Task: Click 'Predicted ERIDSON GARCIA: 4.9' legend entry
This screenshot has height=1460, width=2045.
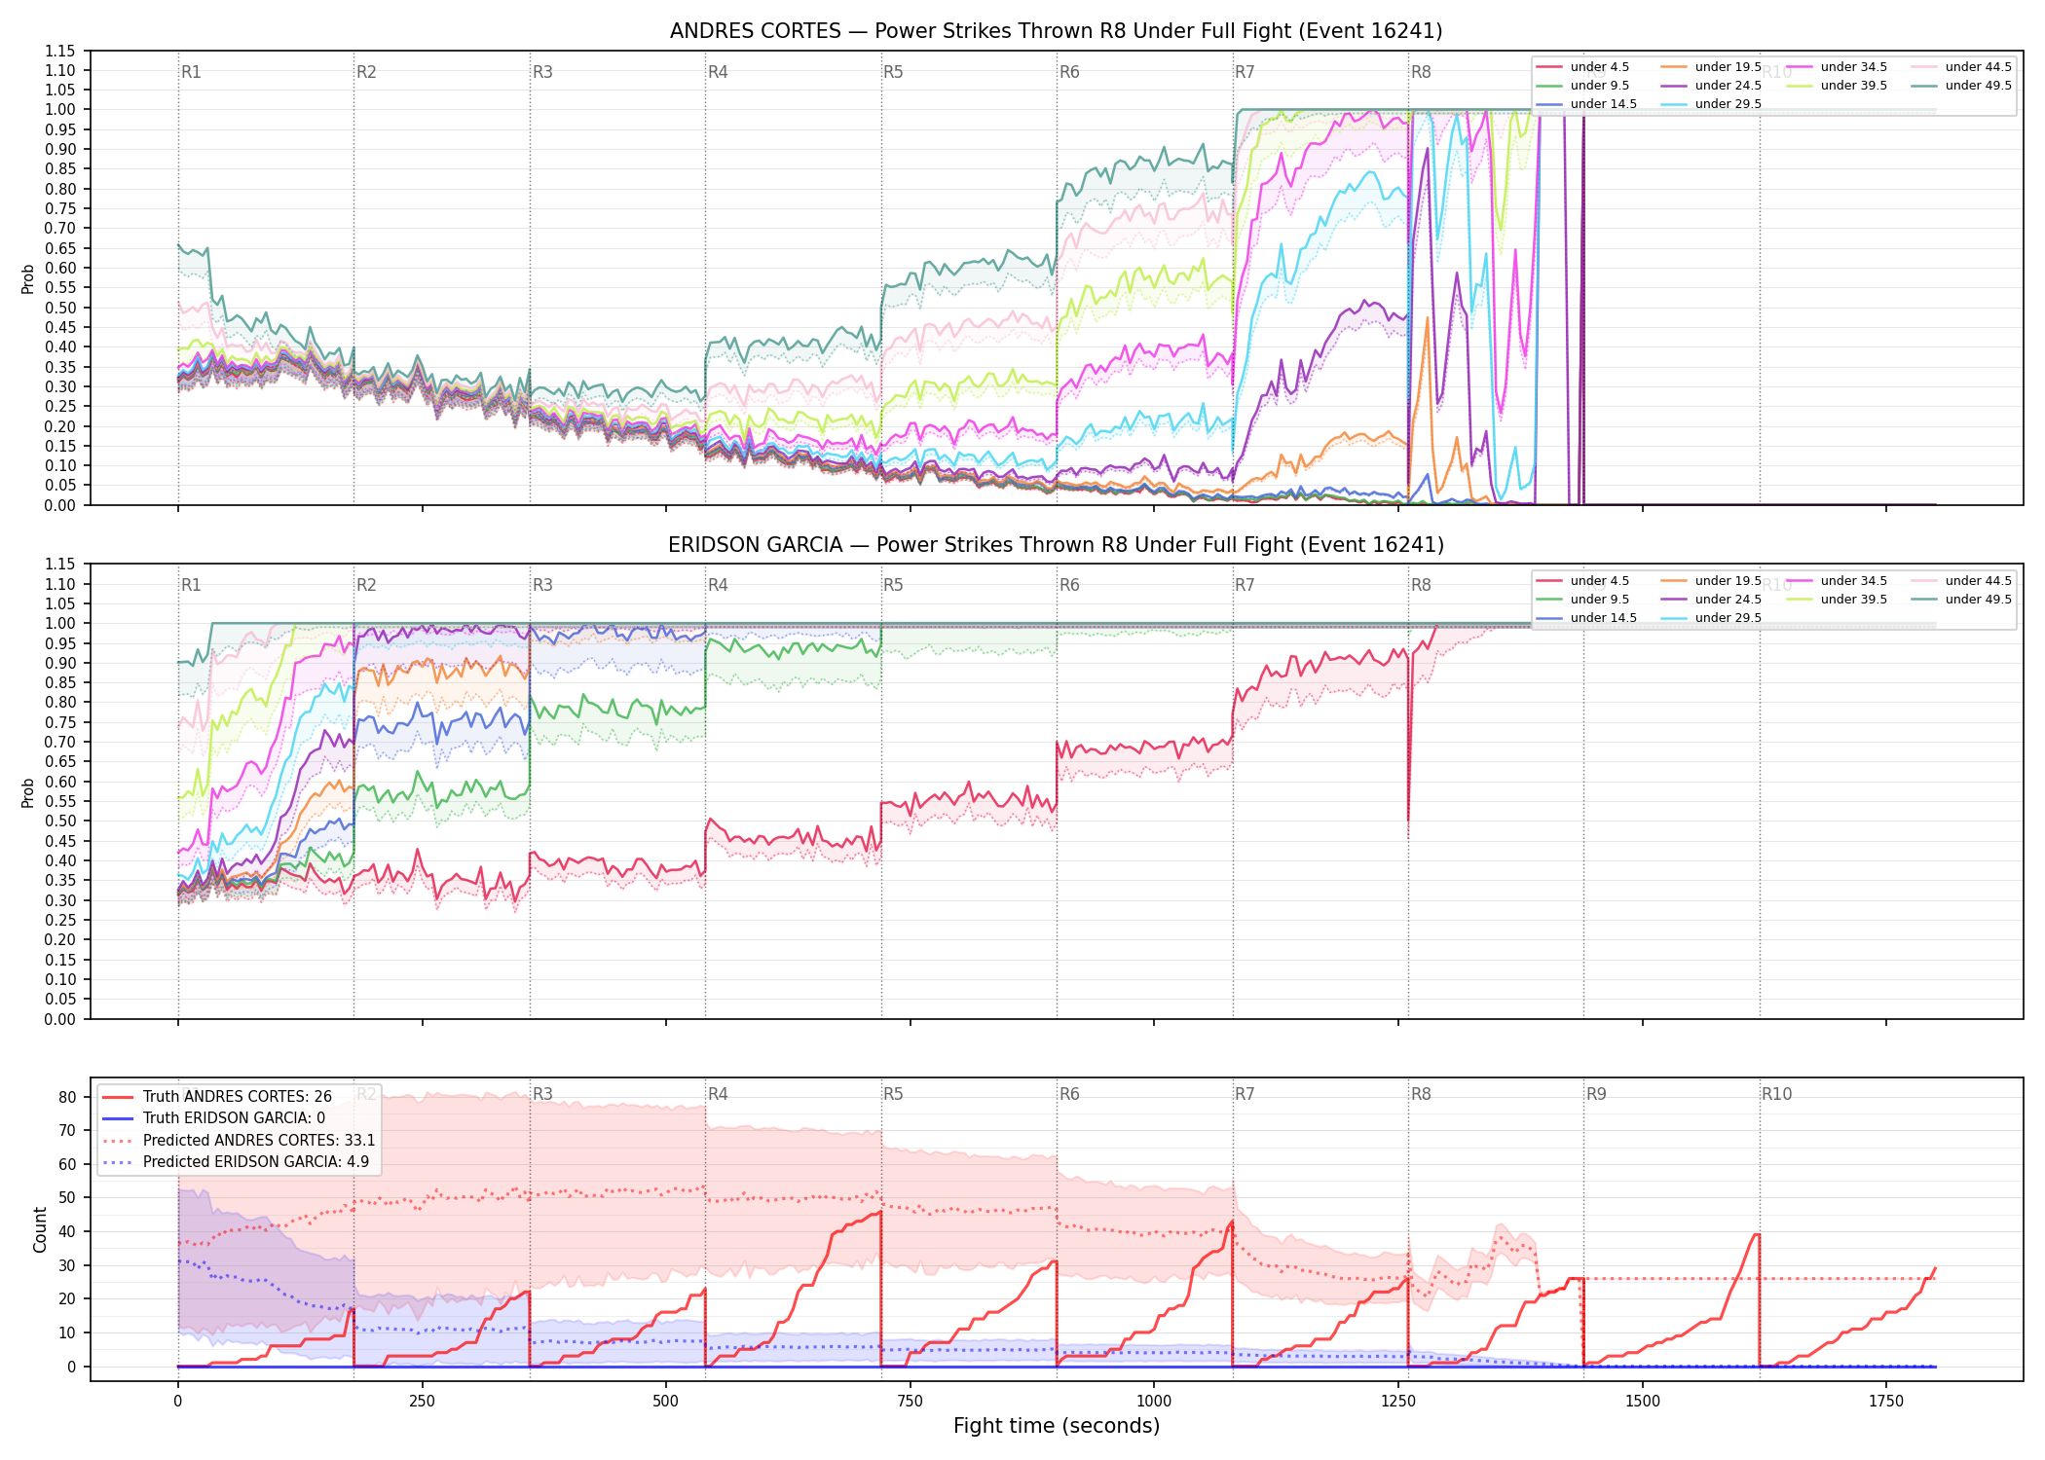Action: pyautogui.click(x=236, y=1162)
